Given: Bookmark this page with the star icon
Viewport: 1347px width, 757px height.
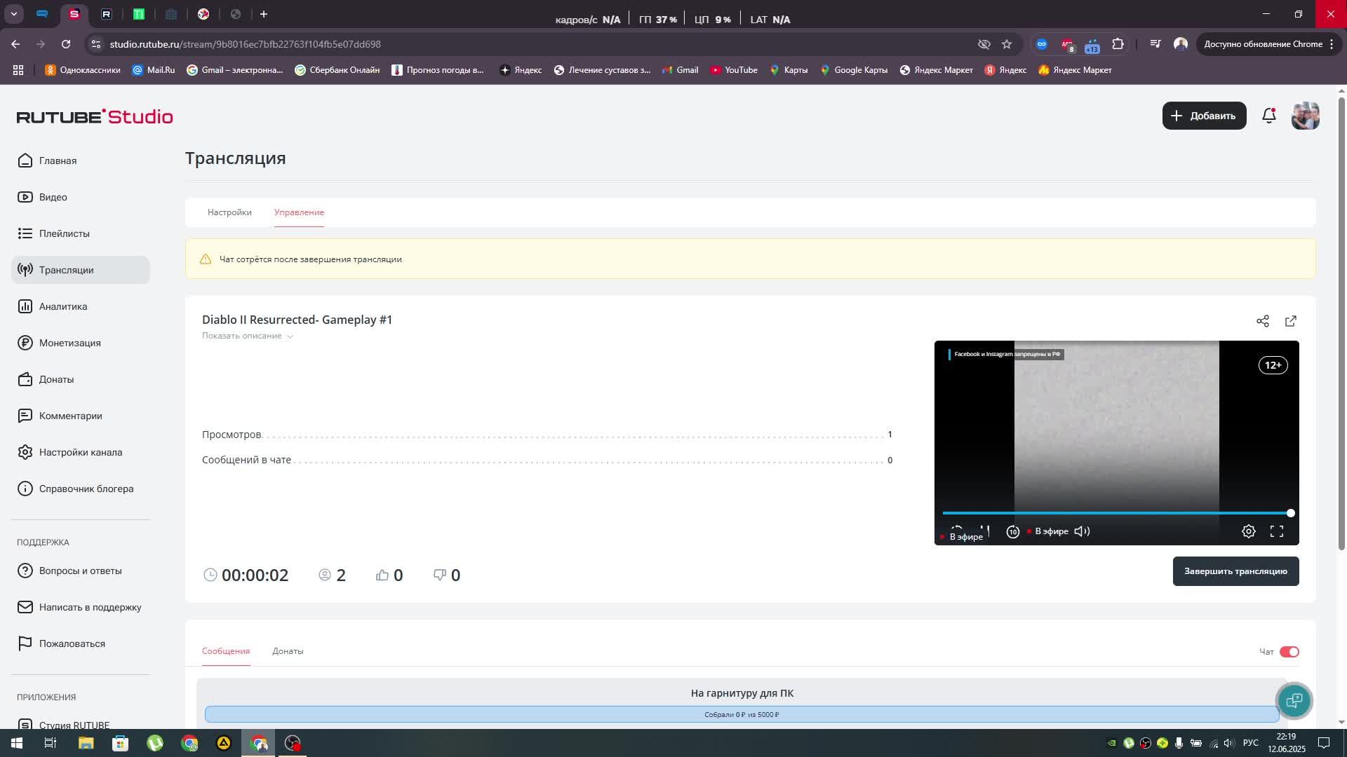Looking at the screenshot, I should coord(1007,44).
